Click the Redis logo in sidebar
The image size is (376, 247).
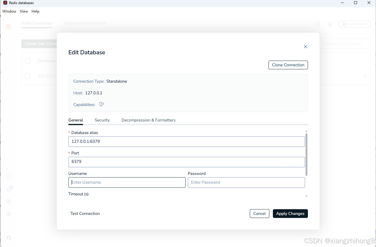8,27
